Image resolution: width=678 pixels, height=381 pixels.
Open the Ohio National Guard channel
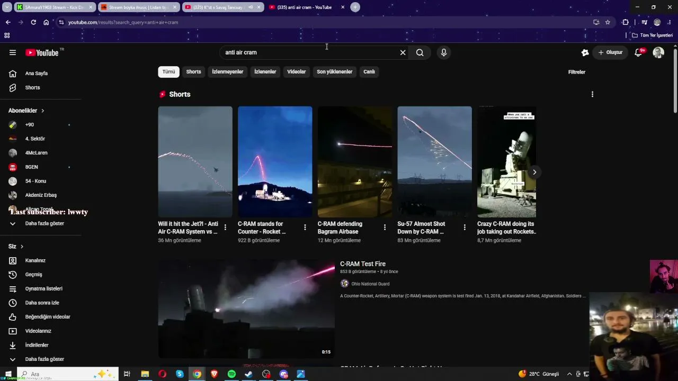coord(370,284)
